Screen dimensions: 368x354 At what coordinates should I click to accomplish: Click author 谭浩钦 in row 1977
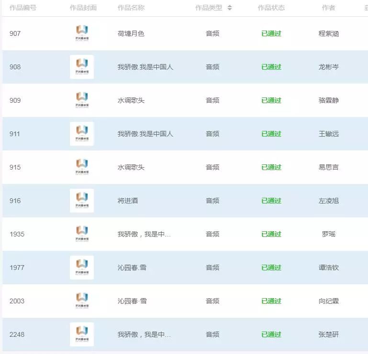point(328,268)
